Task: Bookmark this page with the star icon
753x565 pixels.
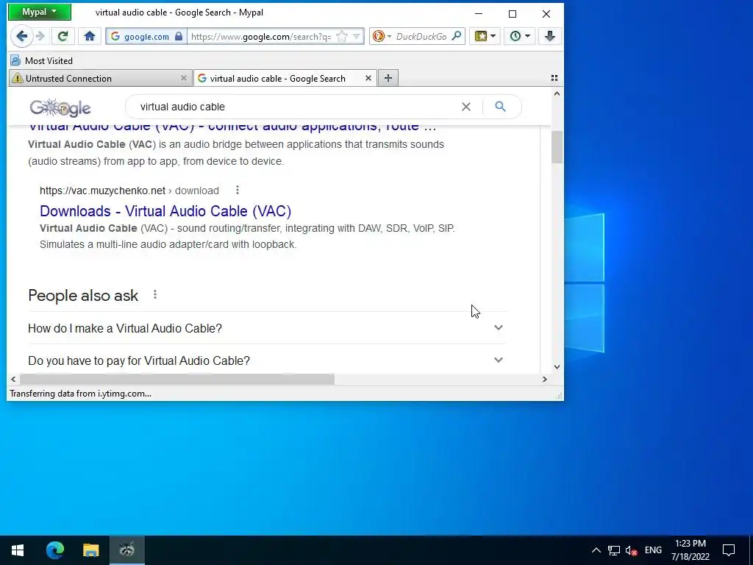Action: [x=342, y=37]
